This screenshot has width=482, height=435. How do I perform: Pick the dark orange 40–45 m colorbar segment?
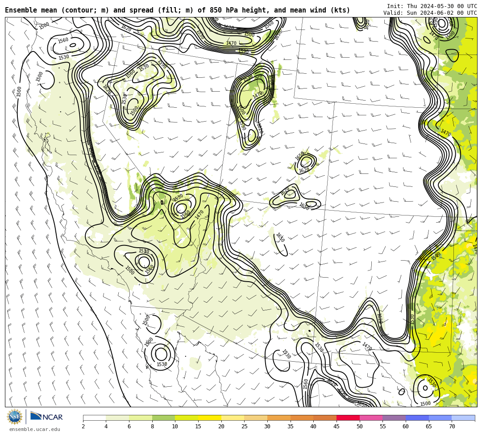[325, 418]
